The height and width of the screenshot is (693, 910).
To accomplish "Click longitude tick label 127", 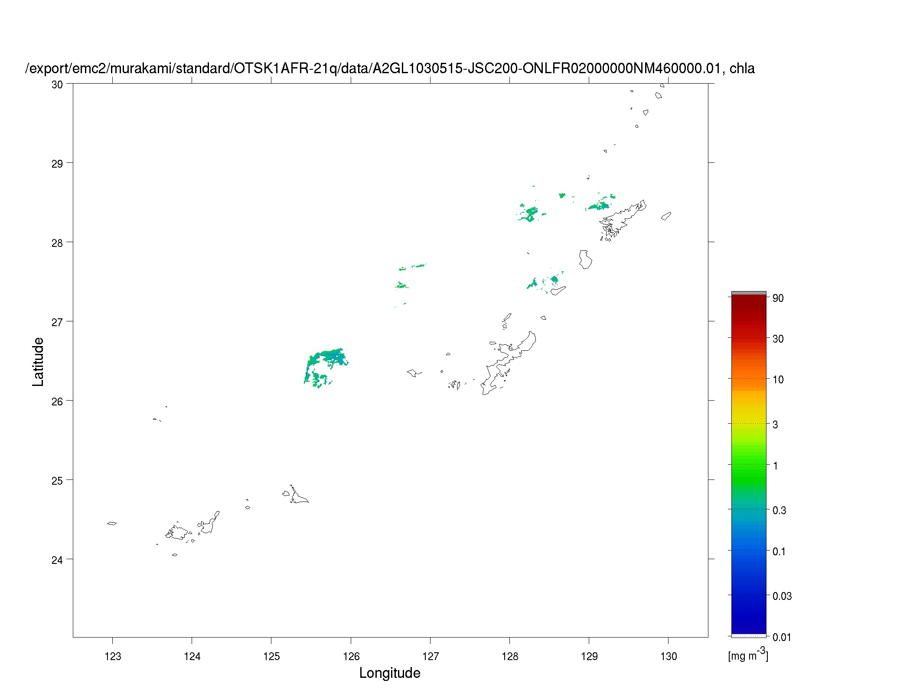I will coord(431,657).
